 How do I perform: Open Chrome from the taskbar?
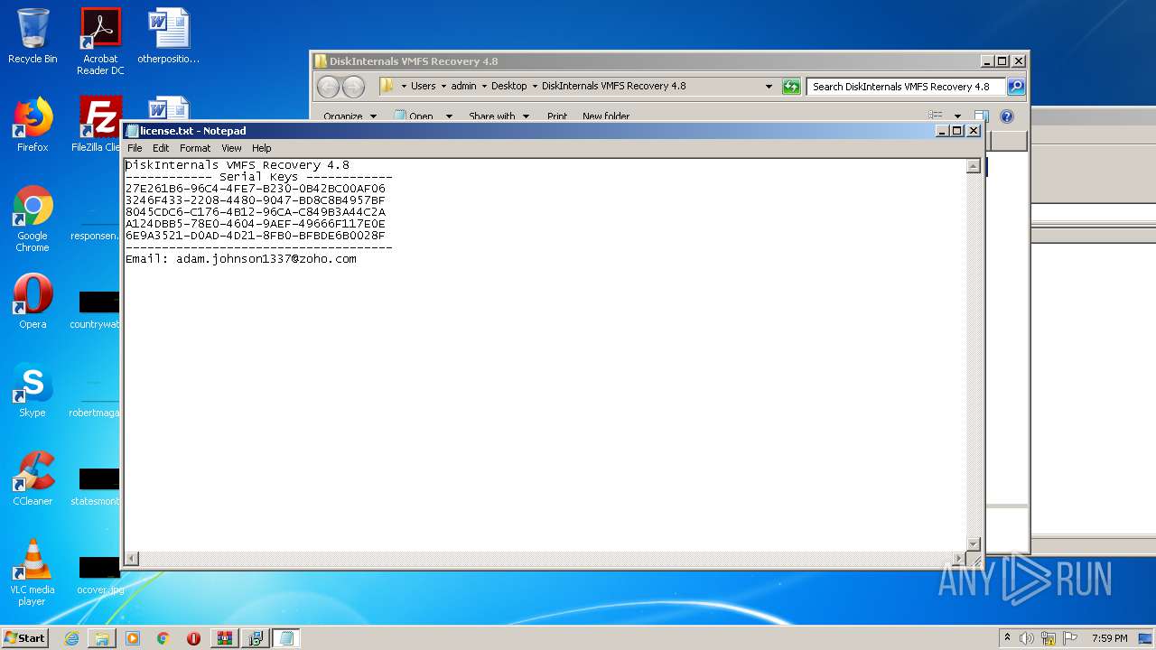click(x=163, y=638)
